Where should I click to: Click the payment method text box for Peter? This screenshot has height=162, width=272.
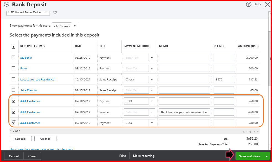(136, 69)
